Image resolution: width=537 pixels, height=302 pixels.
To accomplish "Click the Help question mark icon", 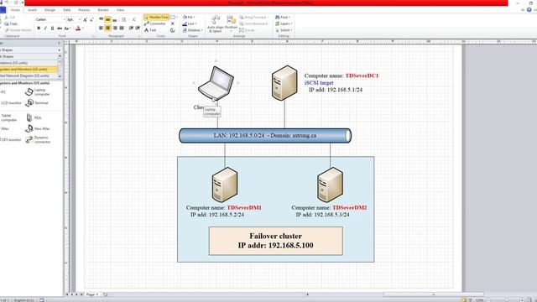I will 529,10.
